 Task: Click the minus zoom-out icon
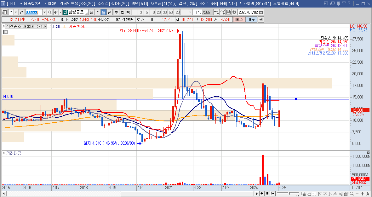click(357, 194)
